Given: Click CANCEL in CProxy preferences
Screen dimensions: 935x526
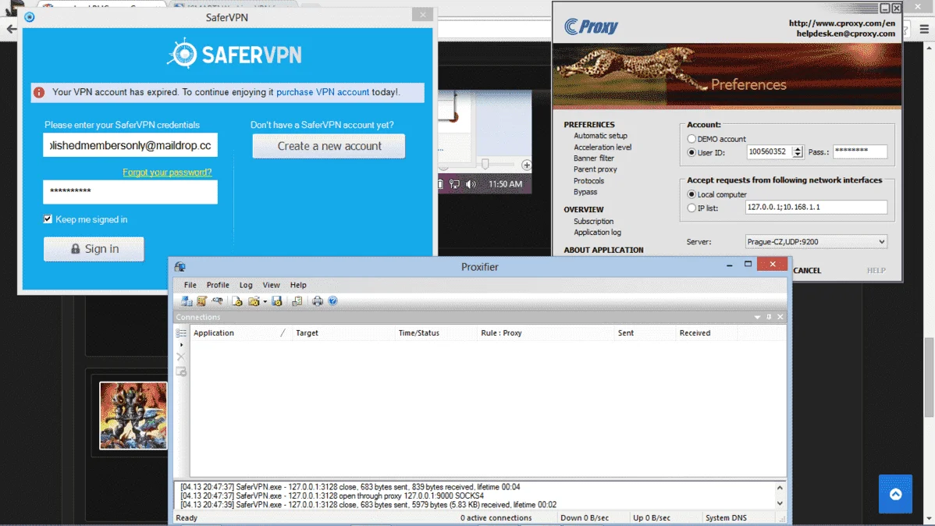Looking at the screenshot, I should 807,271.
